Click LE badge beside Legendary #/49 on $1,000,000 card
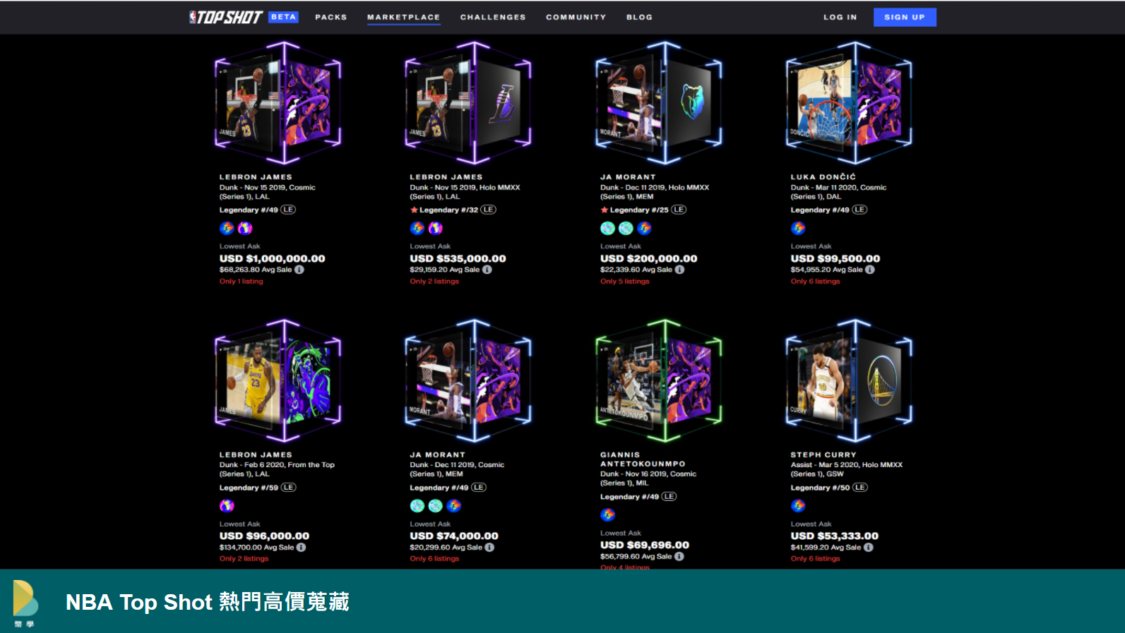Image resolution: width=1125 pixels, height=633 pixels. [288, 210]
